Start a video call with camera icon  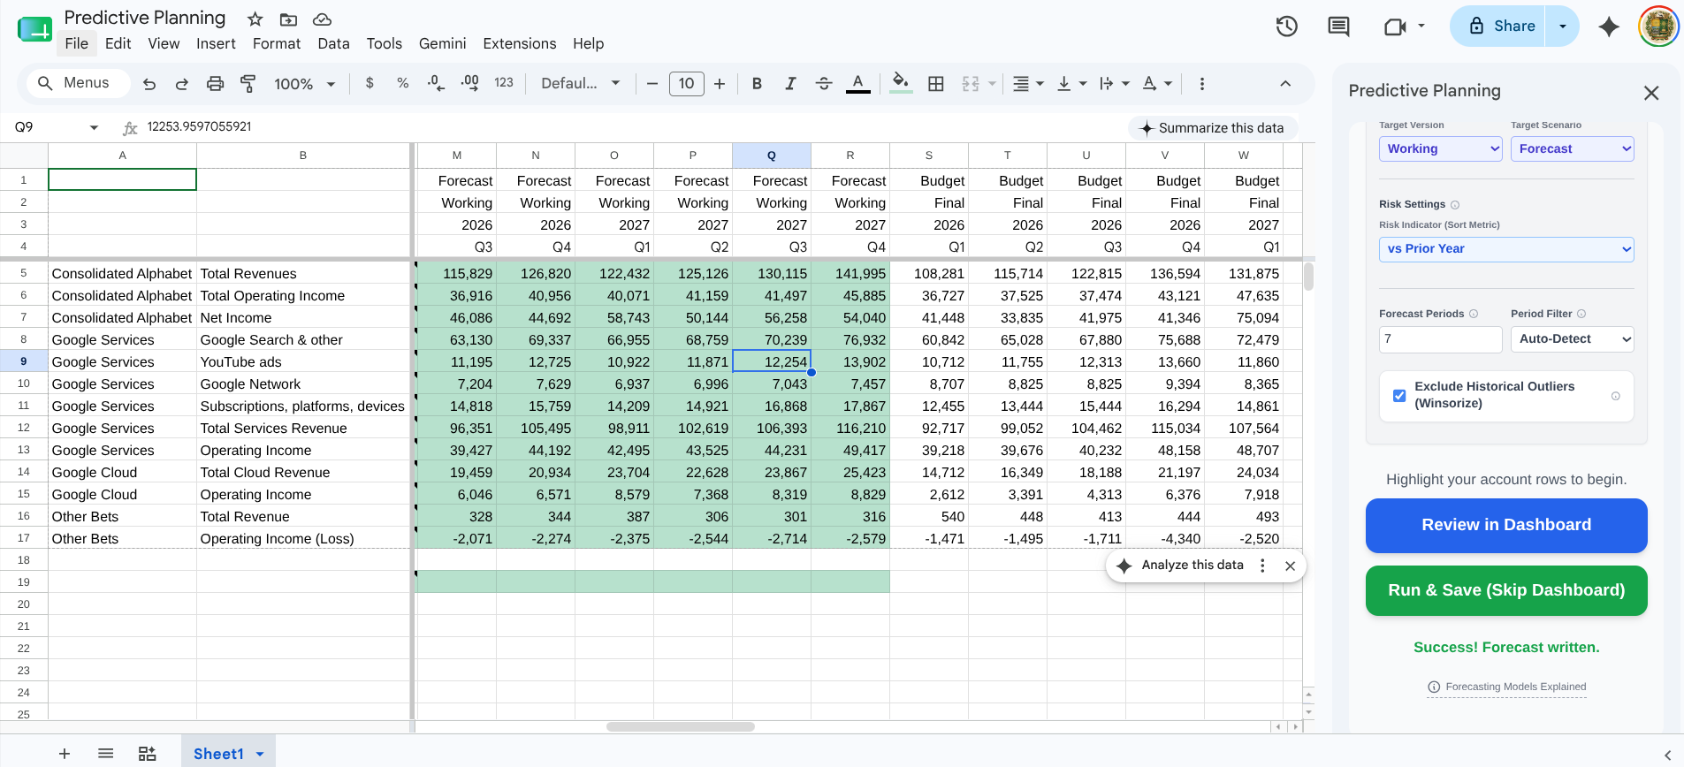coord(1395,27)
